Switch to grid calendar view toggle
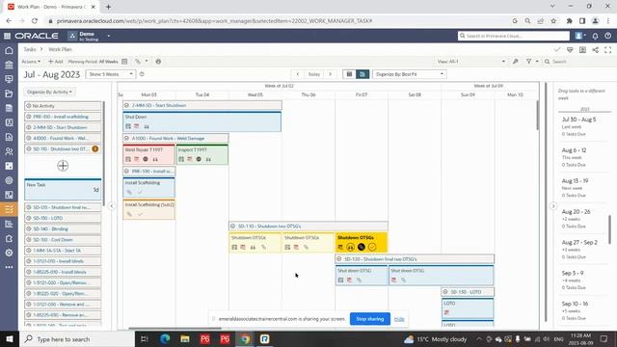The height and width of the screenshot is (347, 617). pos(349,74)
